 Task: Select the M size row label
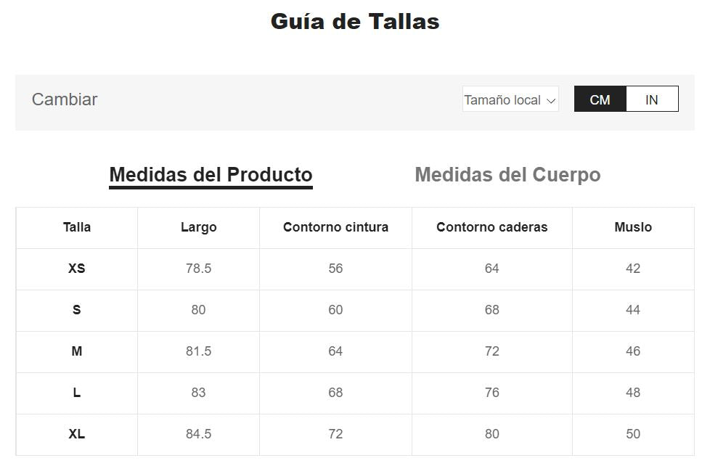[77, 351]
